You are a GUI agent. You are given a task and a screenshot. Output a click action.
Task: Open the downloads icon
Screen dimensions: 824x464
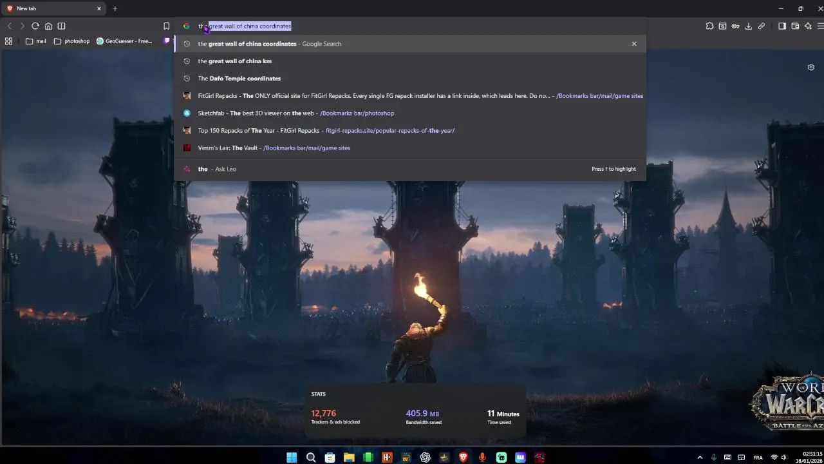(x=748, y=26)
